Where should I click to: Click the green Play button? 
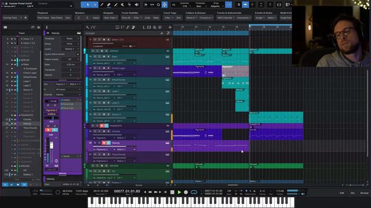coord(179,192)
